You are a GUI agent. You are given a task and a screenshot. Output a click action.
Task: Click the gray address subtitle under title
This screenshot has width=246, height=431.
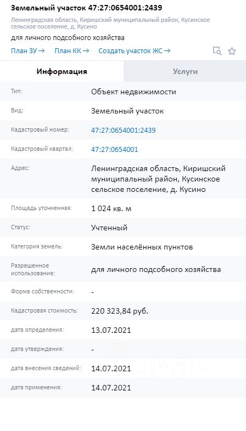tap(110, 24)
